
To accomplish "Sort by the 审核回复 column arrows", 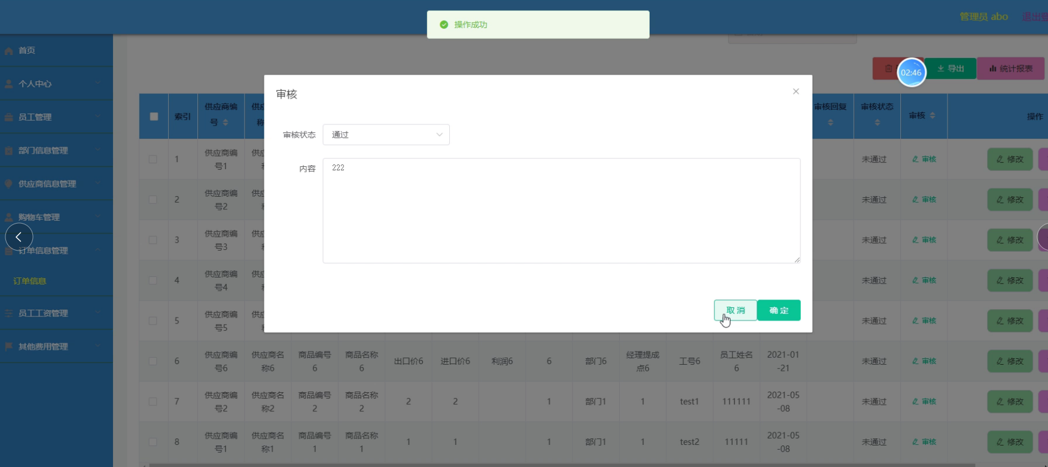I will tap(830, 123).
